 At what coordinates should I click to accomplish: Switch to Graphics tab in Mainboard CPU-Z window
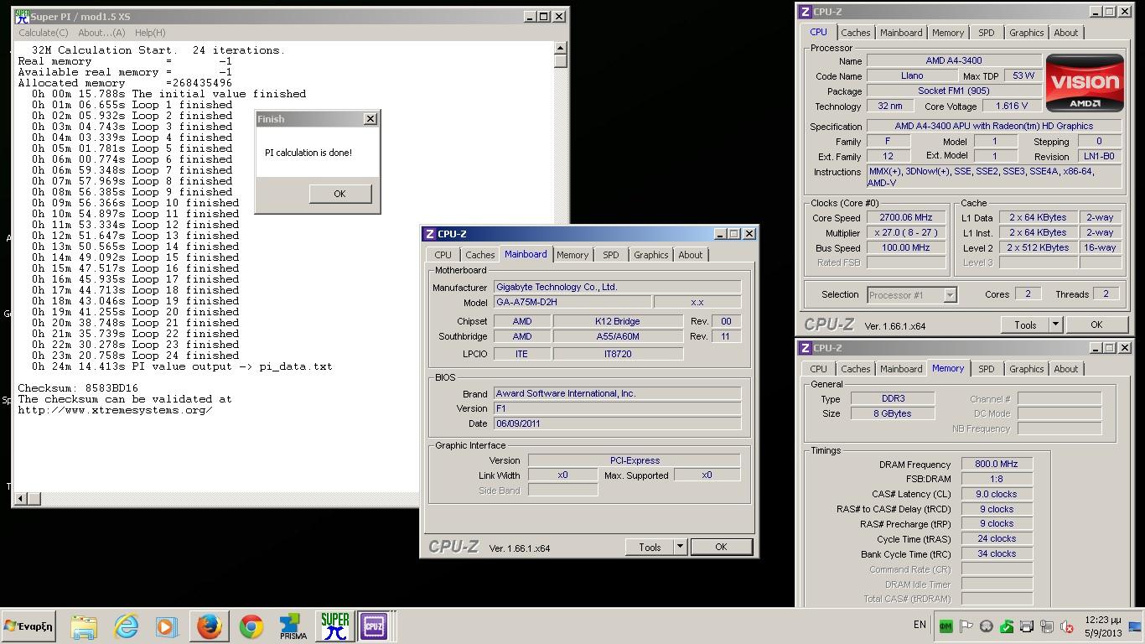pos(650,255)
